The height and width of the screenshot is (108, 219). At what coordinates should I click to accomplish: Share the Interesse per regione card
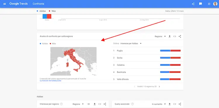(105, 104)
